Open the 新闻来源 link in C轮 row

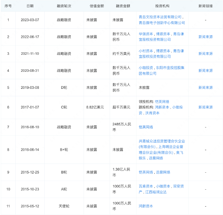click(206, 107)
